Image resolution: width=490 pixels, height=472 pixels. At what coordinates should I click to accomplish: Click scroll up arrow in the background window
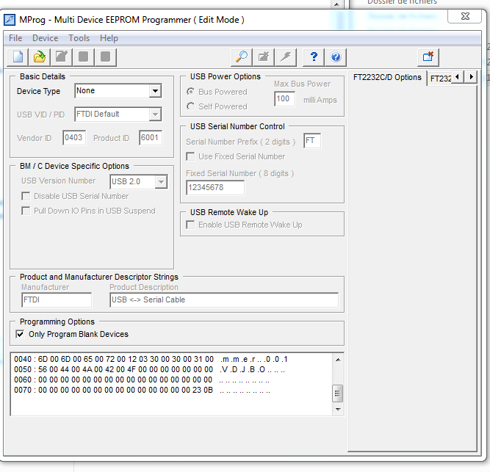336,4
